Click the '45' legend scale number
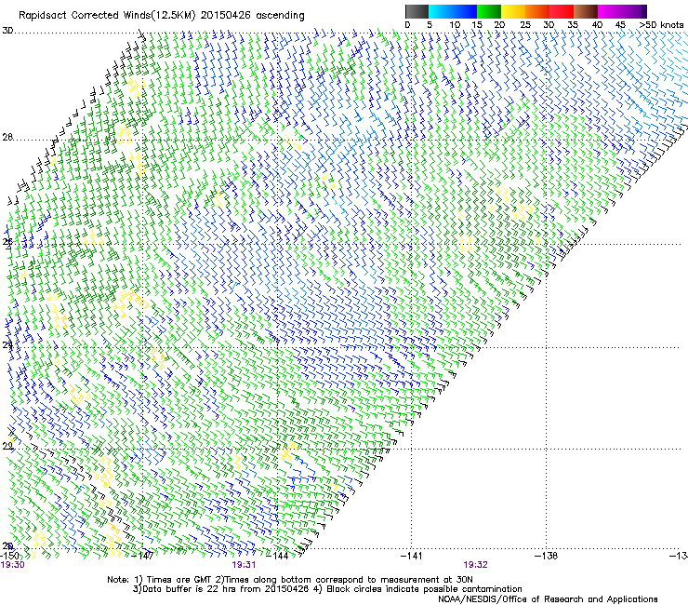Viewport: 688px width, 605px height. point(620,25)
